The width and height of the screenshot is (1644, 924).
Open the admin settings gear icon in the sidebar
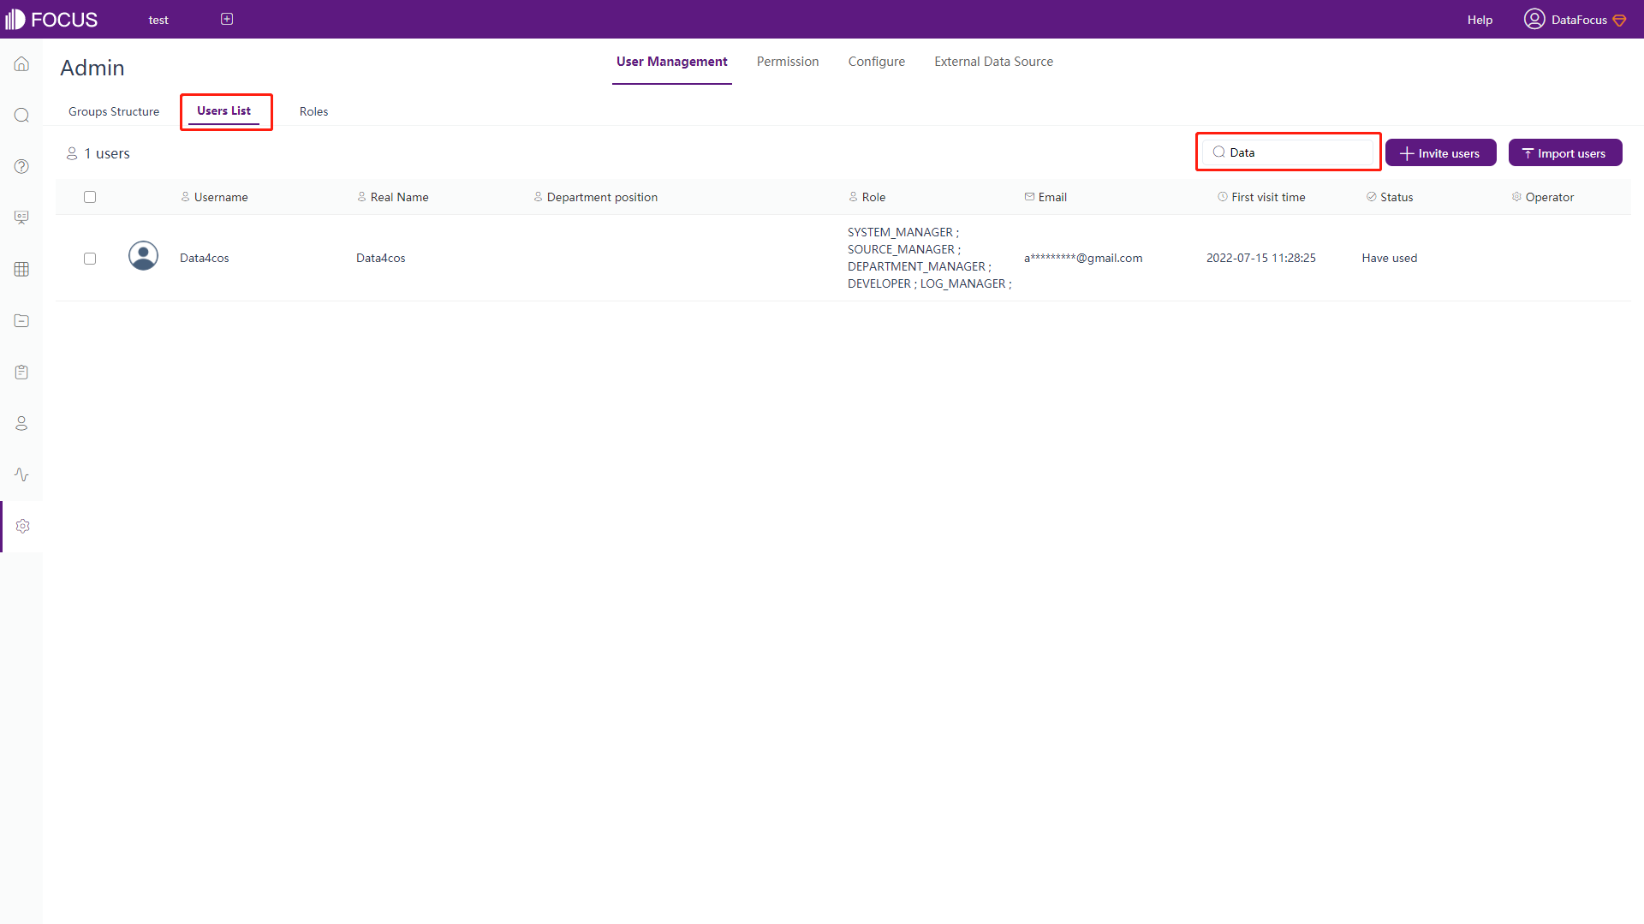(x=22, y=527)
